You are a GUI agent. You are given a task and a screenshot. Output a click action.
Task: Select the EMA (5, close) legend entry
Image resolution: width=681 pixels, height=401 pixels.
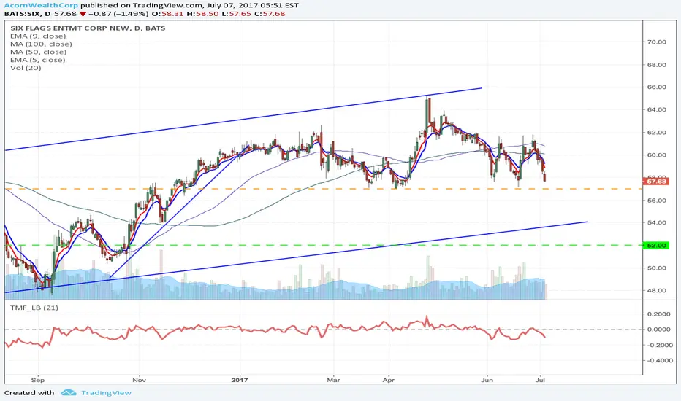tap(38, 60)
